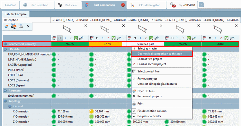Load o1041670 as second project
Screen dimensions: 241x126
tap(108, 38)
